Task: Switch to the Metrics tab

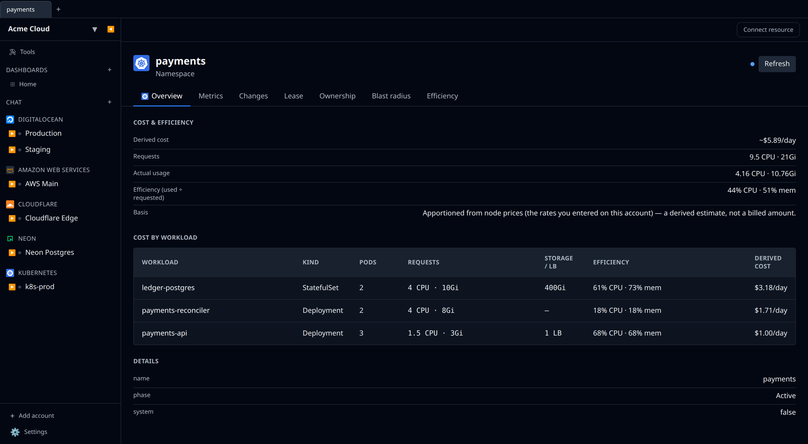Action: [x=211, y=96]
